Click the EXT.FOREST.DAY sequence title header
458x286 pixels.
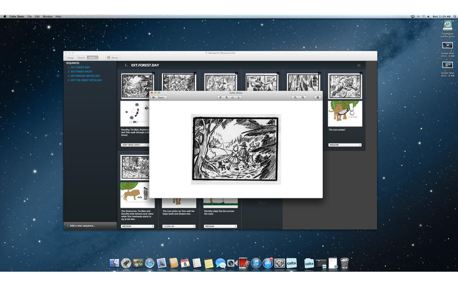tap(145, 65)
